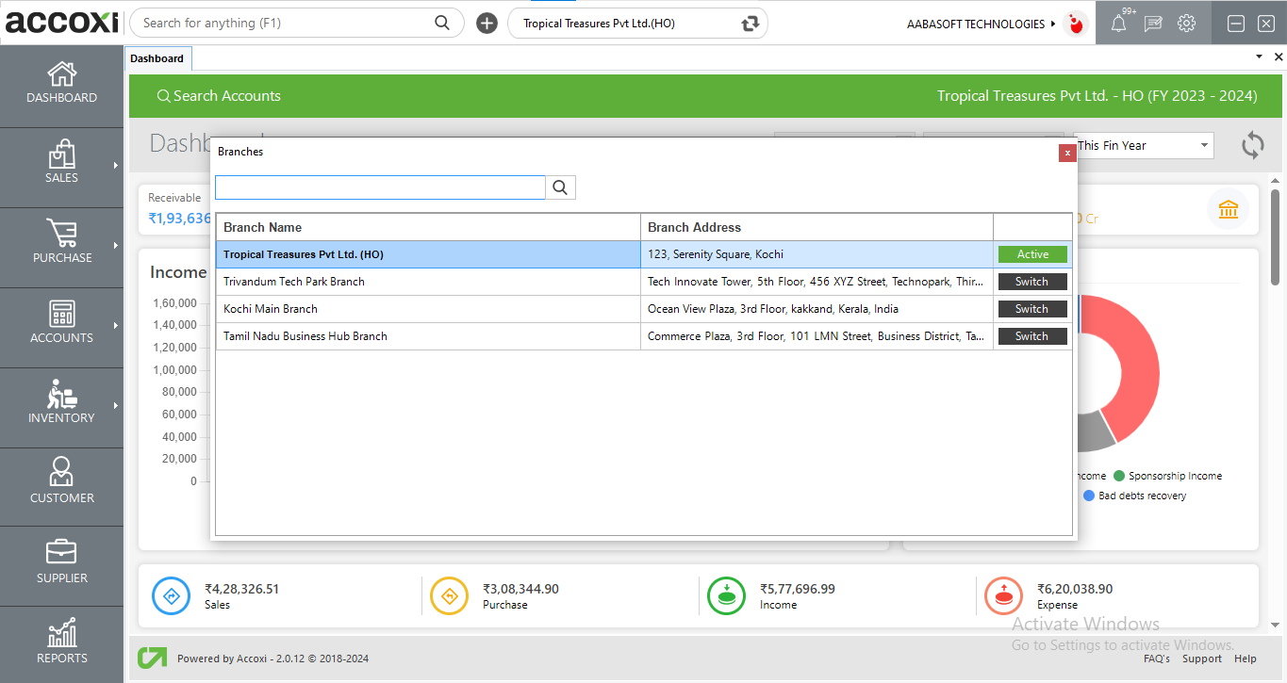Click the bank icon on the cash card

pyautogui.click(x=1228, y=210)
